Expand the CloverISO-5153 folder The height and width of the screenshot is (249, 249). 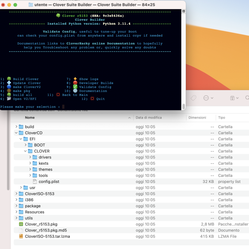coord(16,194)
